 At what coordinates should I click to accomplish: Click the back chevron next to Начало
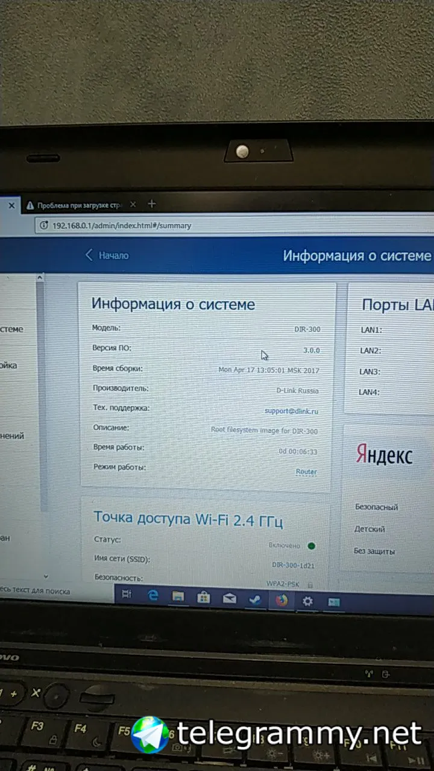(89, 255)
